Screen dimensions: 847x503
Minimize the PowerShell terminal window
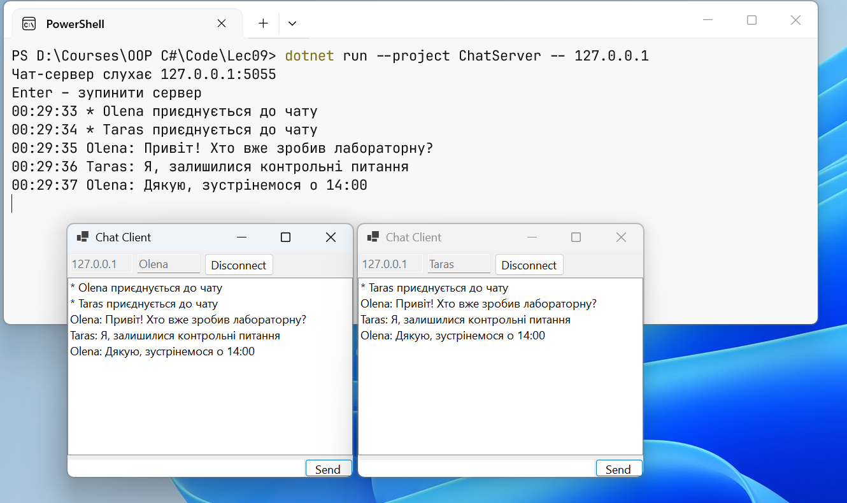[x=708, y=20]
